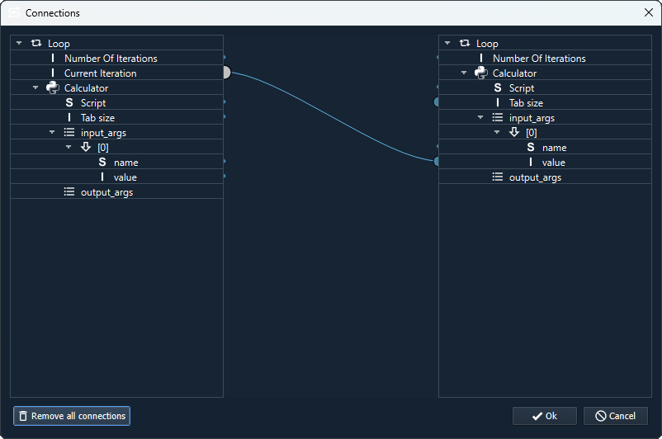
Task: Click list icon of left input_args
Action: click(x=69, y=132)
